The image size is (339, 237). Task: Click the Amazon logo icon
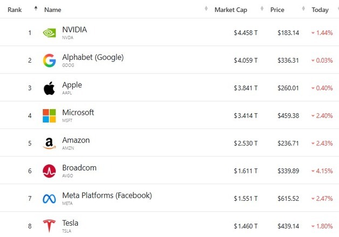click(x=49, y=144)
